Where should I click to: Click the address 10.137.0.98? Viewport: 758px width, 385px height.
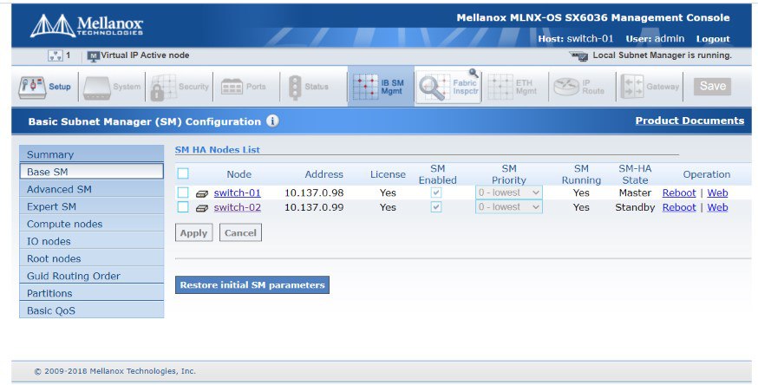[x=314, y=192]
